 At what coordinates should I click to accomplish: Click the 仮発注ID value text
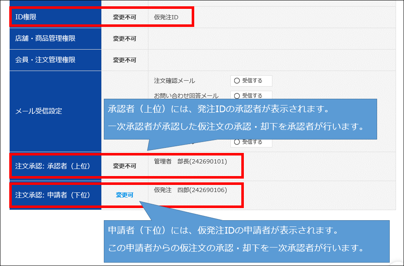[166, 17]
